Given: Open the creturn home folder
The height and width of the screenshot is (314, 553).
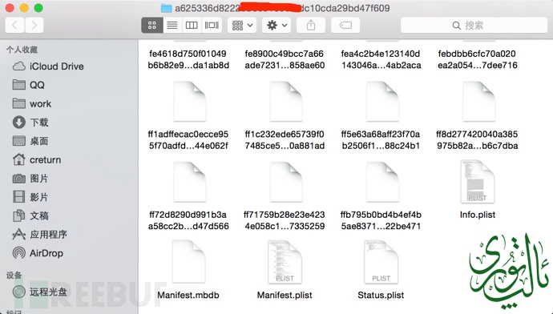Looking at the screenshot, I should 37,159.
